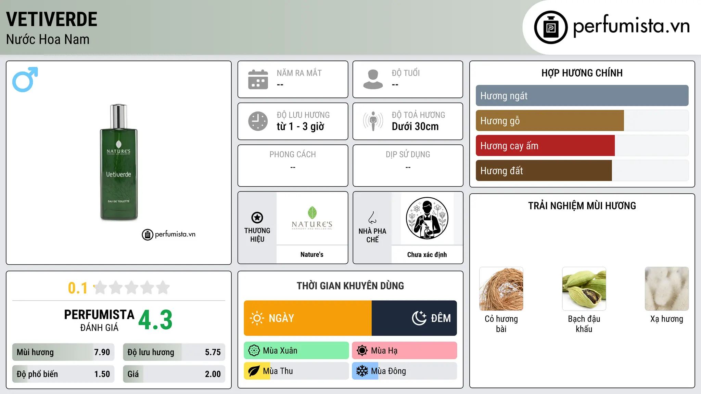Click the NGÀY daytime label

(x=281, y=318)
